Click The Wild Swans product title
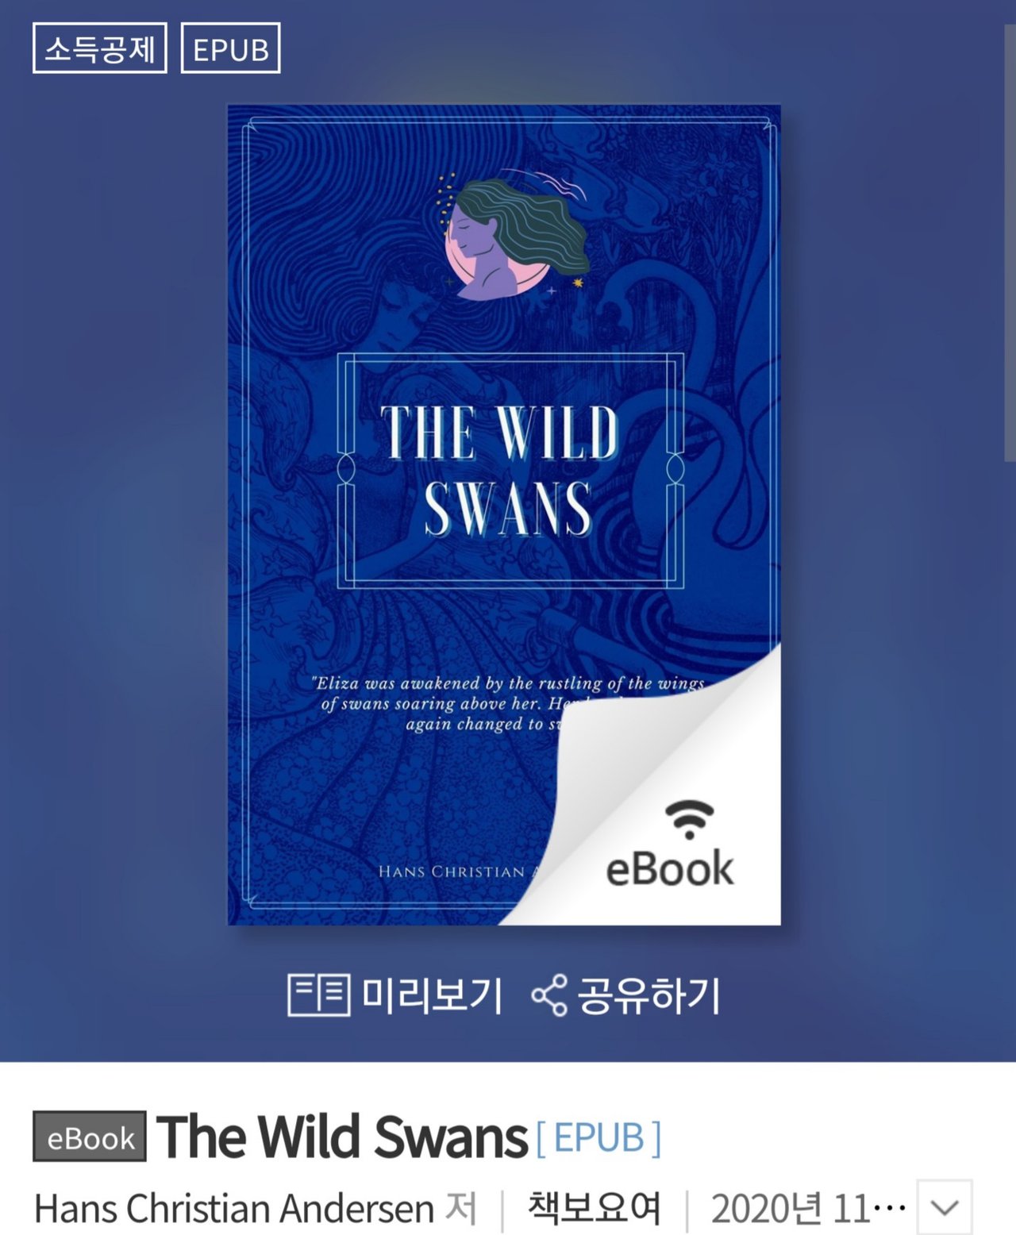Image resolution: width=1016 pixels, height=1235 pixels. pyautogui.click(x=342, y=1137)
